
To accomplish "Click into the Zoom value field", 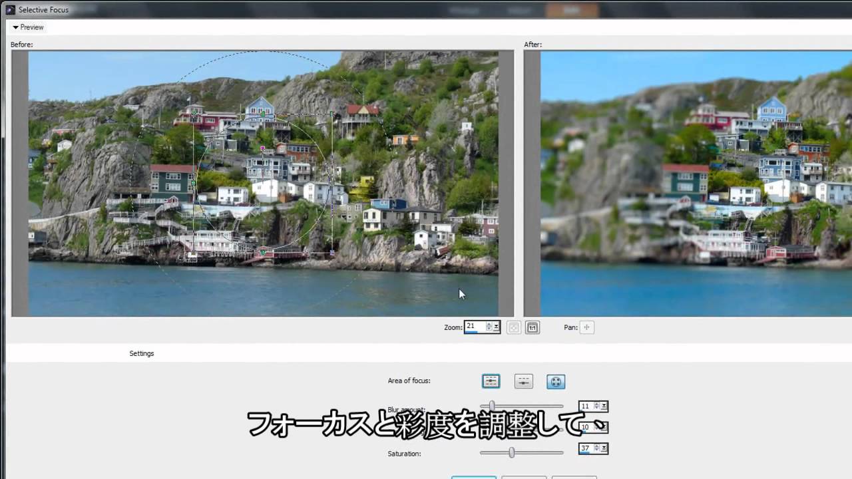I will pyautogui.click(x=475, y=327).
